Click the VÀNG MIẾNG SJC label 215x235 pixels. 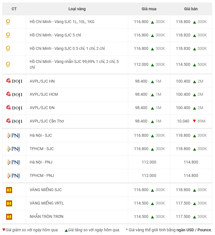click(x=46, y=190)
